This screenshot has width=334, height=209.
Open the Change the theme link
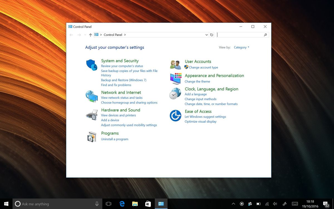coord(197,81)
